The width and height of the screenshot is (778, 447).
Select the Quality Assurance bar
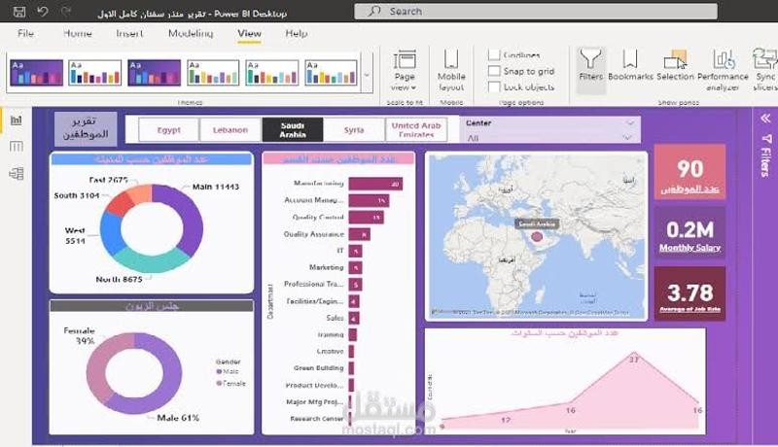[x=359, y=234]
